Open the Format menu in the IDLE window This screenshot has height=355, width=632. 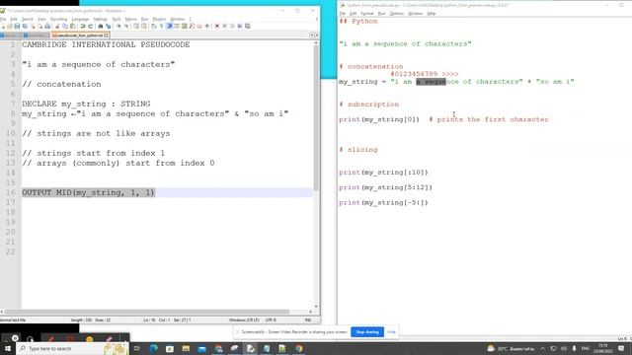(x=366, y=13)
